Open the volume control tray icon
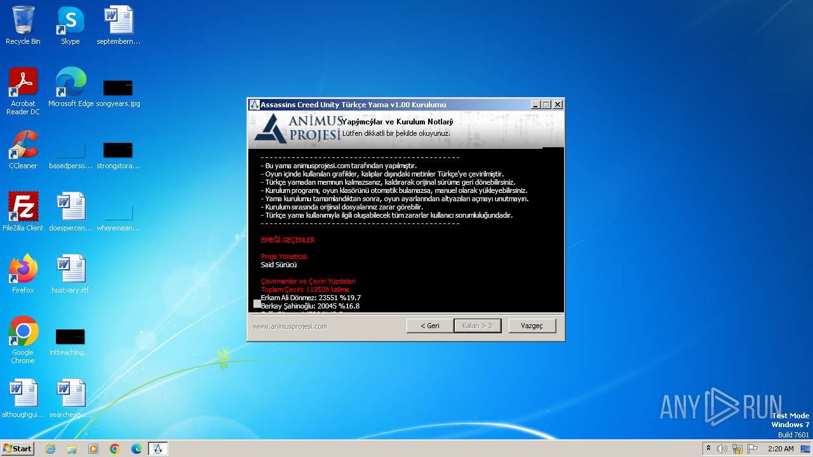 pos(722,449)
